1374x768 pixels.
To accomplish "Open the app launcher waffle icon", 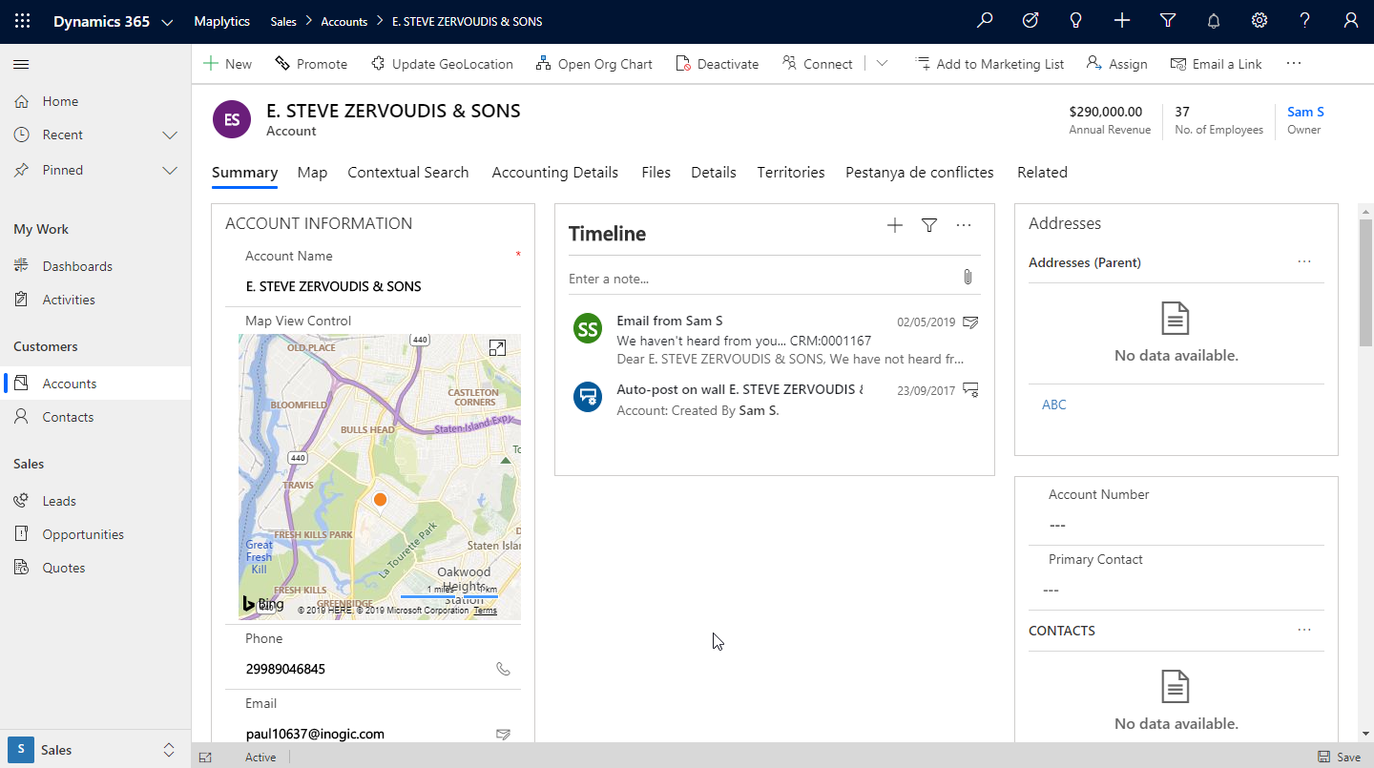I will (x=22, y=21).
